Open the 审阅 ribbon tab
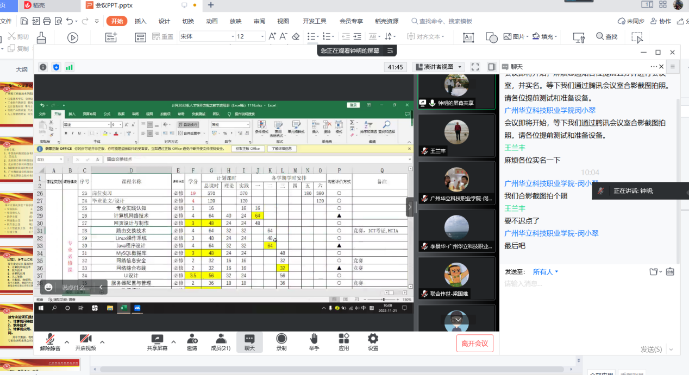Viewport: 689px width, 375px height. pyautogui.click(x=259, y=21)
